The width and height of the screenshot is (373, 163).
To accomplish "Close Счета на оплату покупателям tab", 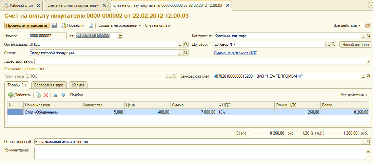I will [x=104, y=5].
